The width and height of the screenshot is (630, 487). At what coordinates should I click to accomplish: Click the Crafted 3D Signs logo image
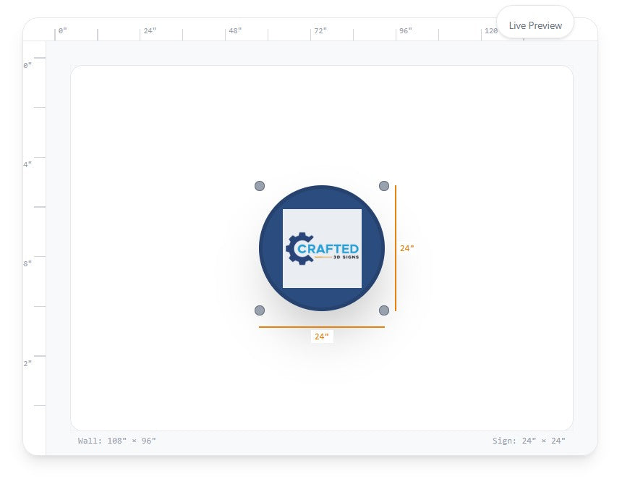(322, 248)
